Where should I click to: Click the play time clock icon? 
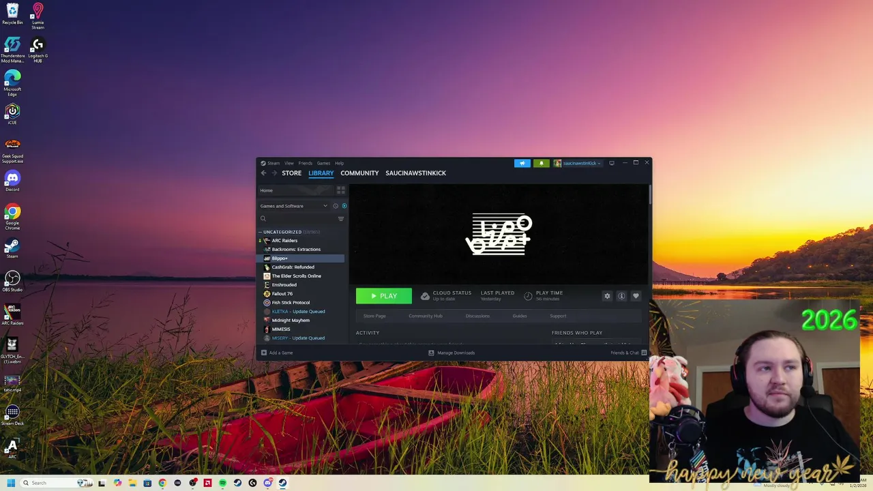(x=528, y=296)
